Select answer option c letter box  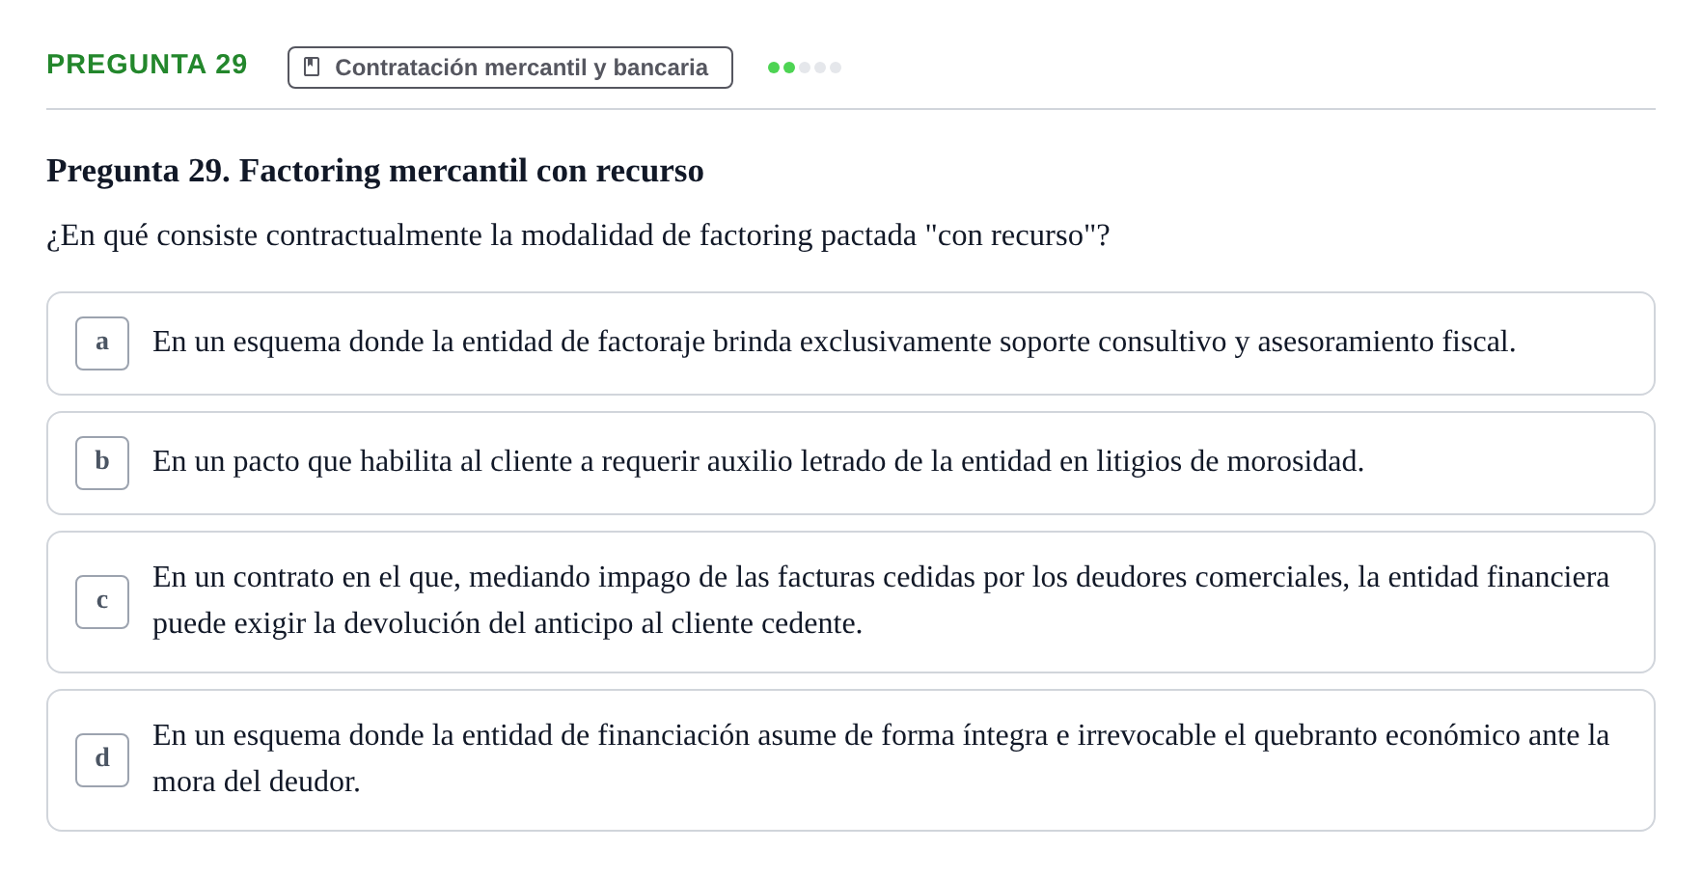coord(102,602)
